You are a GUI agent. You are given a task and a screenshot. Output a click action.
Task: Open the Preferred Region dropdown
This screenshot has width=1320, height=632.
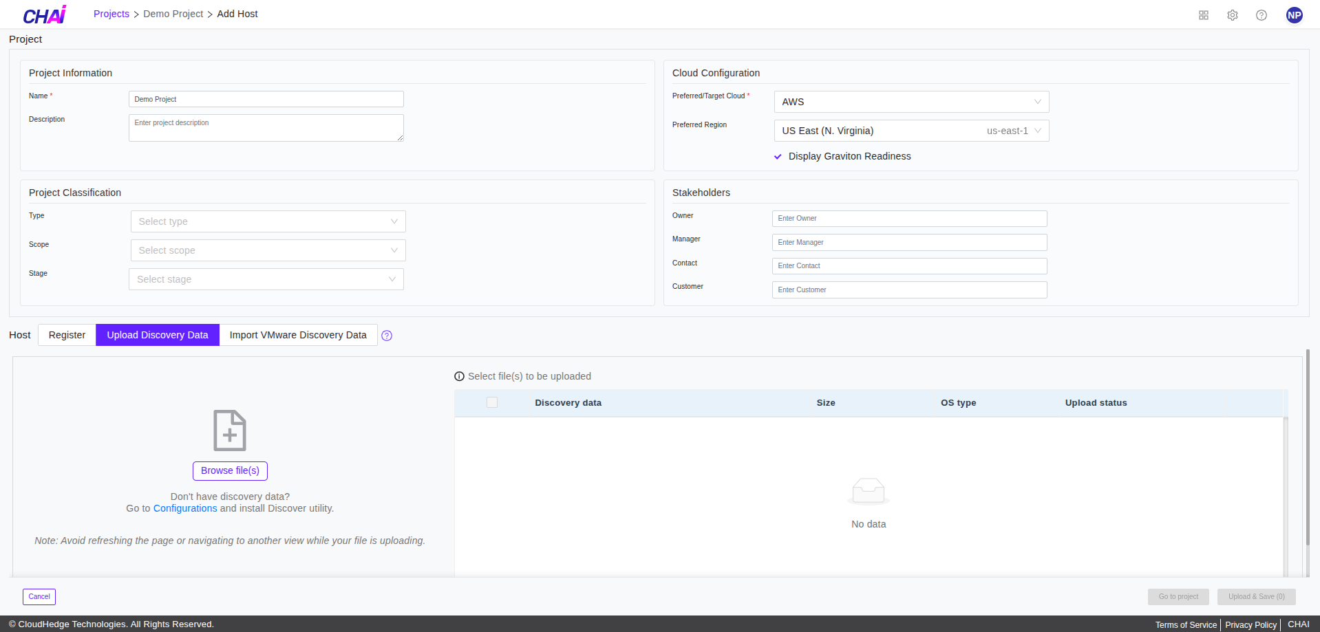tap(911, 131)
